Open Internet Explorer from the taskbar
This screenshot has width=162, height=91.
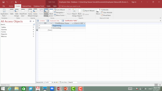(x=9, y=89)
